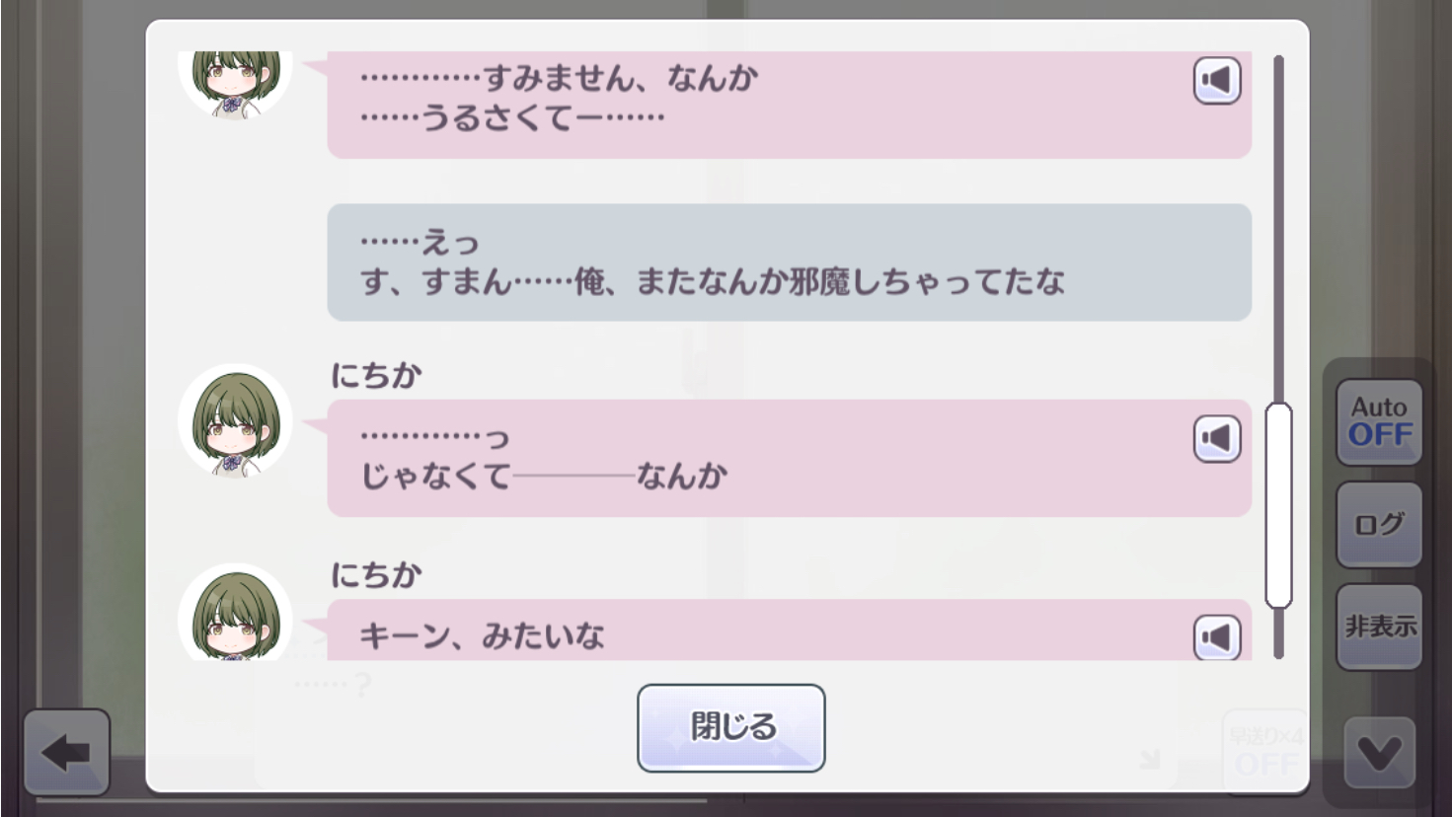Click Nichika's avatar beside キーン line

[235, 612]
